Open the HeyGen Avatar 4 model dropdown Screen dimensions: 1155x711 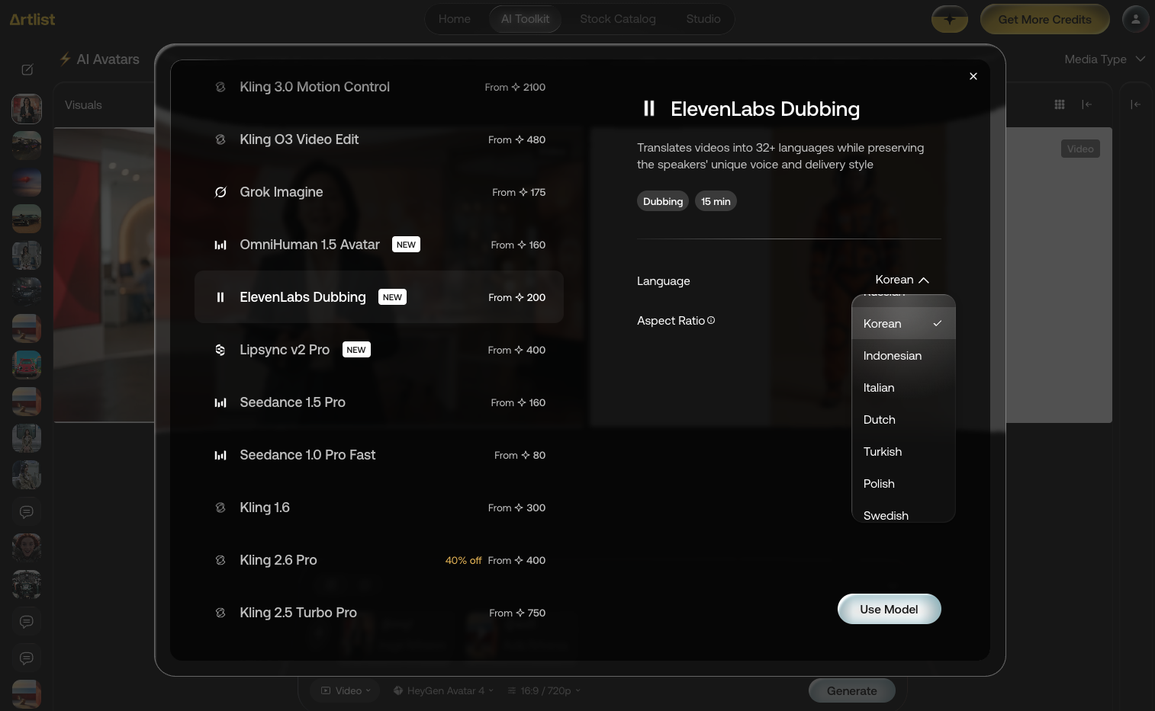[443, 690]
